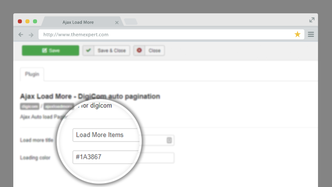Click the browser back arrow

(21, 35)
